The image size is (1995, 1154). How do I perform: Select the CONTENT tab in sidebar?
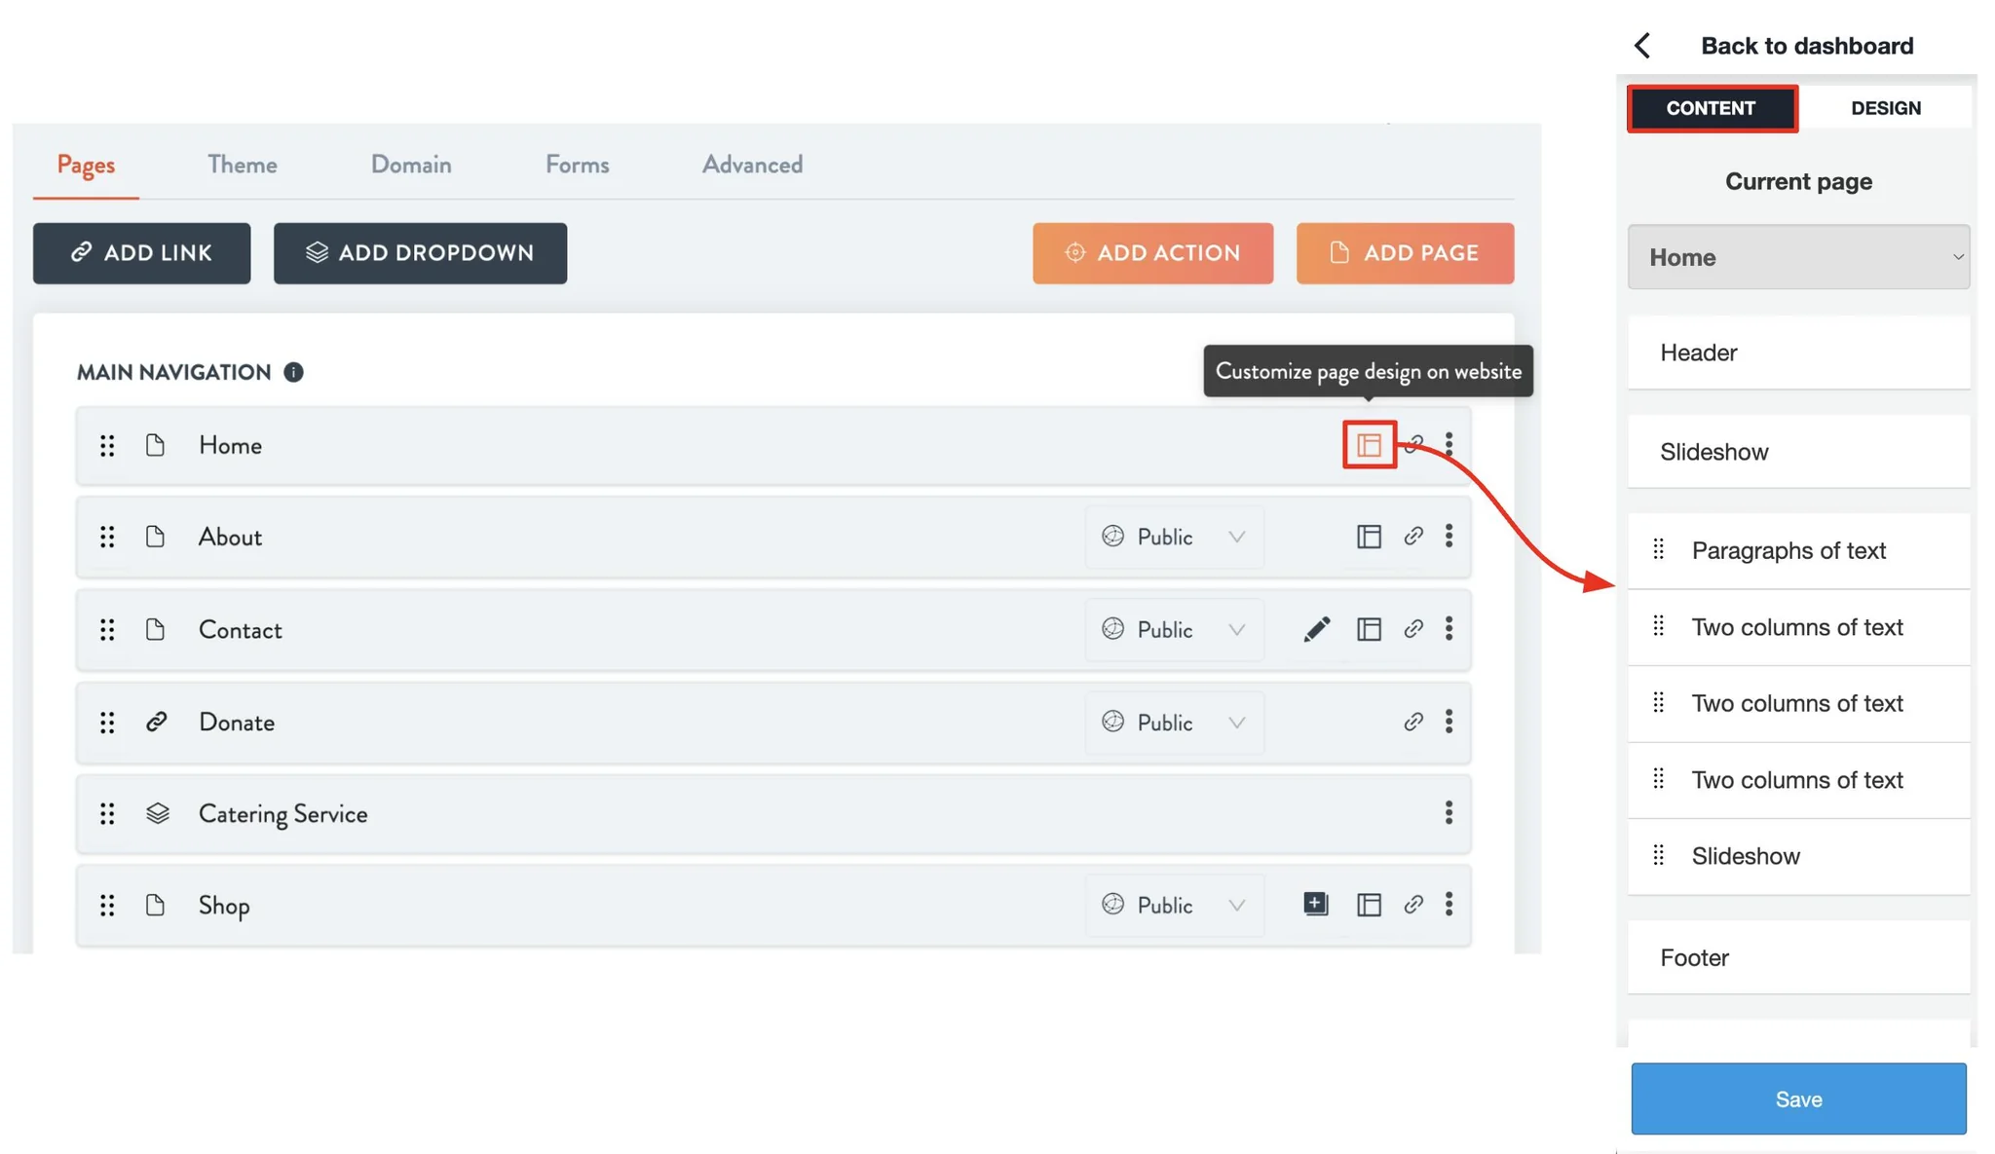(1712, 108)
